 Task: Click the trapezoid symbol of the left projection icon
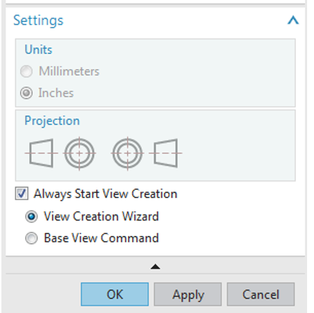pos(41,153)
